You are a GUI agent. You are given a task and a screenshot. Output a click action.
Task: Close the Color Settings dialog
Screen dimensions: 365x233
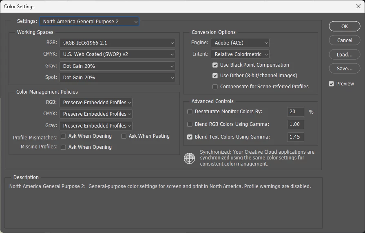[x=358, y=6]
